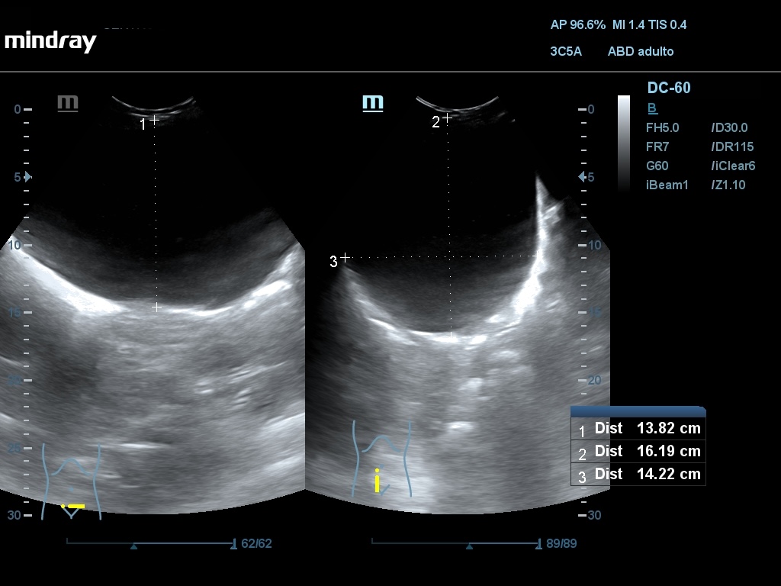Click the right focus position arrow
Screen dimensions: 781x586
point(582,177)
